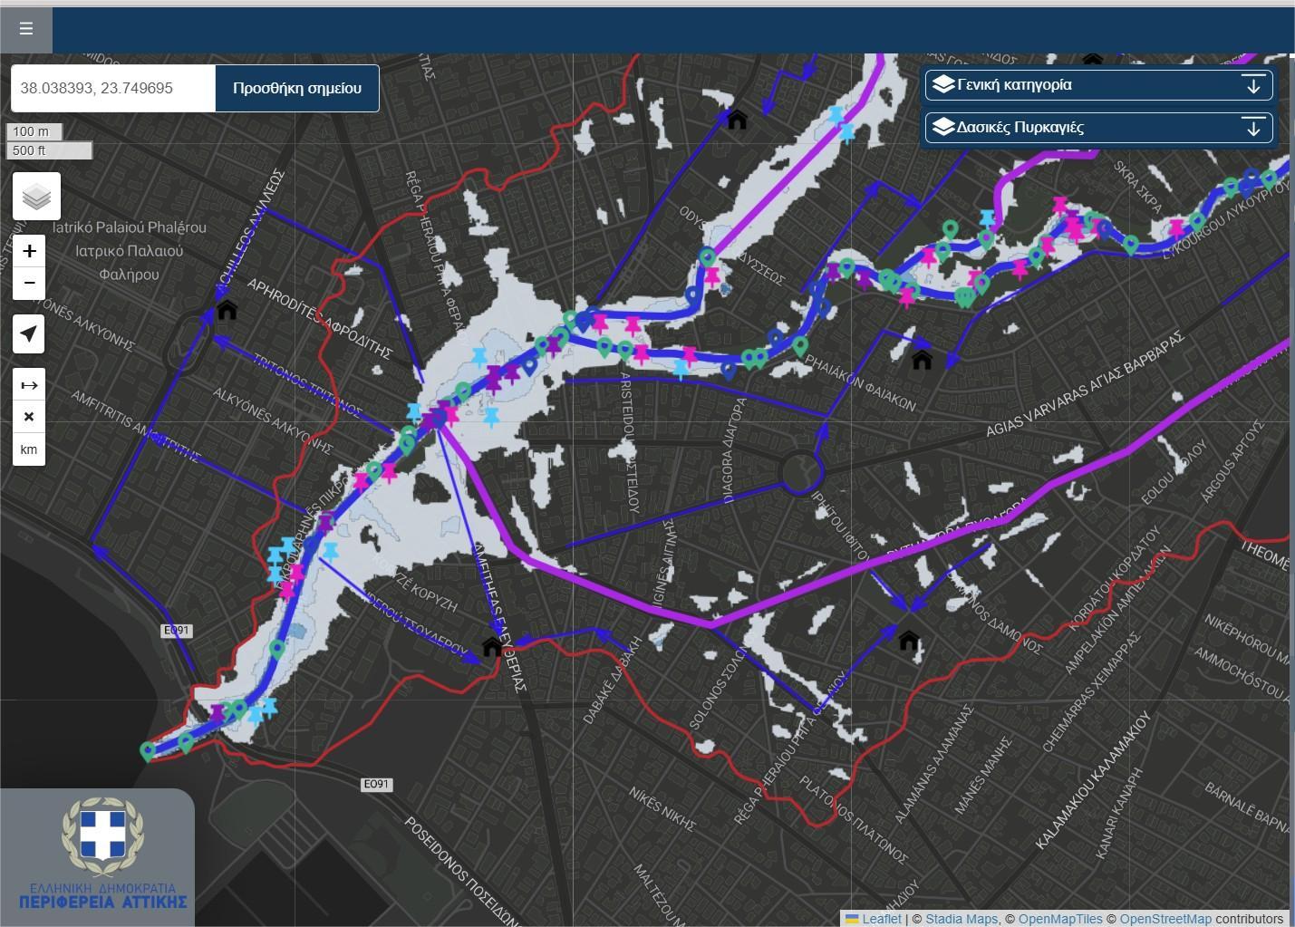Click the house marker near Aphrodites street

coord(227,310)
